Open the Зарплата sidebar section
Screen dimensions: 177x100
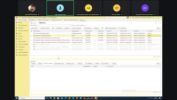click(20, 36)
